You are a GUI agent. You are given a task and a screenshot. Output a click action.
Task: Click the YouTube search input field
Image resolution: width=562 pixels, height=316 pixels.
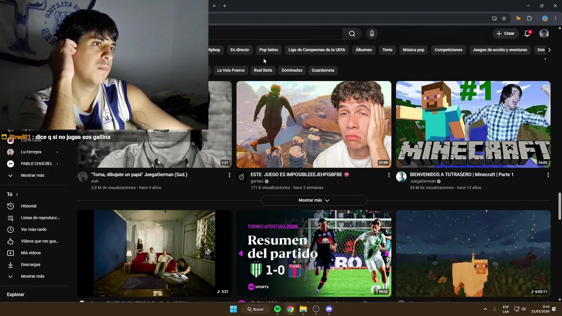pos(276,34)
